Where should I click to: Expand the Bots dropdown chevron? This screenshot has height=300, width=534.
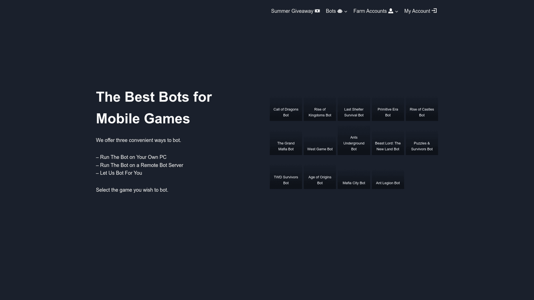click(x=346, y=11)
